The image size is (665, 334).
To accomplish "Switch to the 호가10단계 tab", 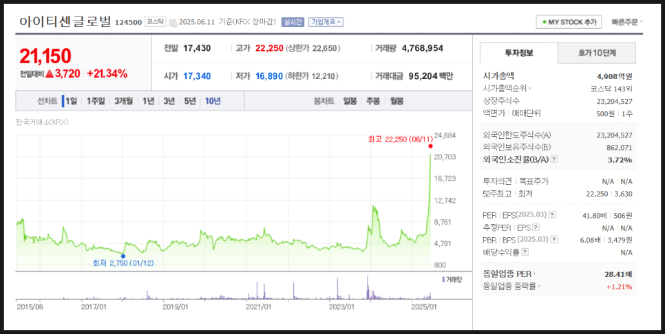I will coord(597,53).
